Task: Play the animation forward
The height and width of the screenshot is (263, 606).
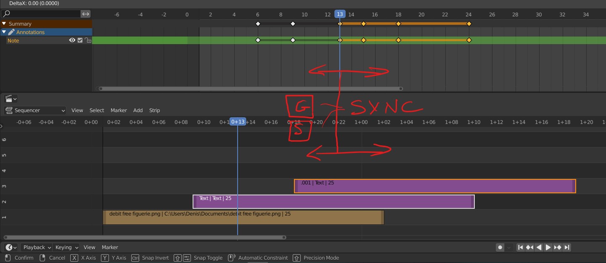Action: pos(548,247)
